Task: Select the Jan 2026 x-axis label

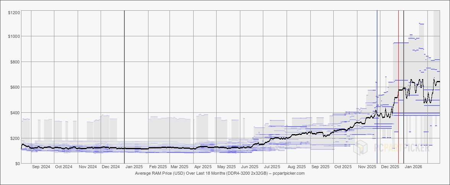Action: pos(414,167)
